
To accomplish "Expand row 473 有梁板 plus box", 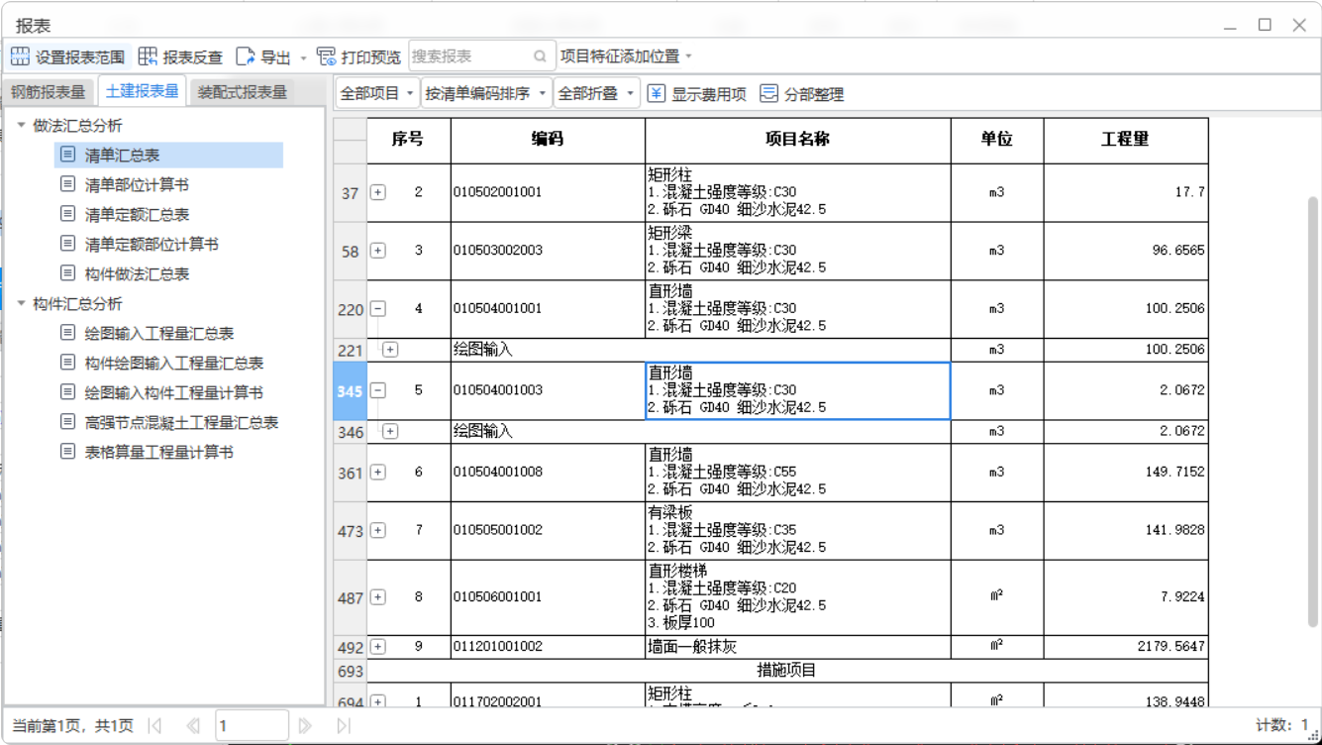I will pyautogui.click(x=377, y=530).
